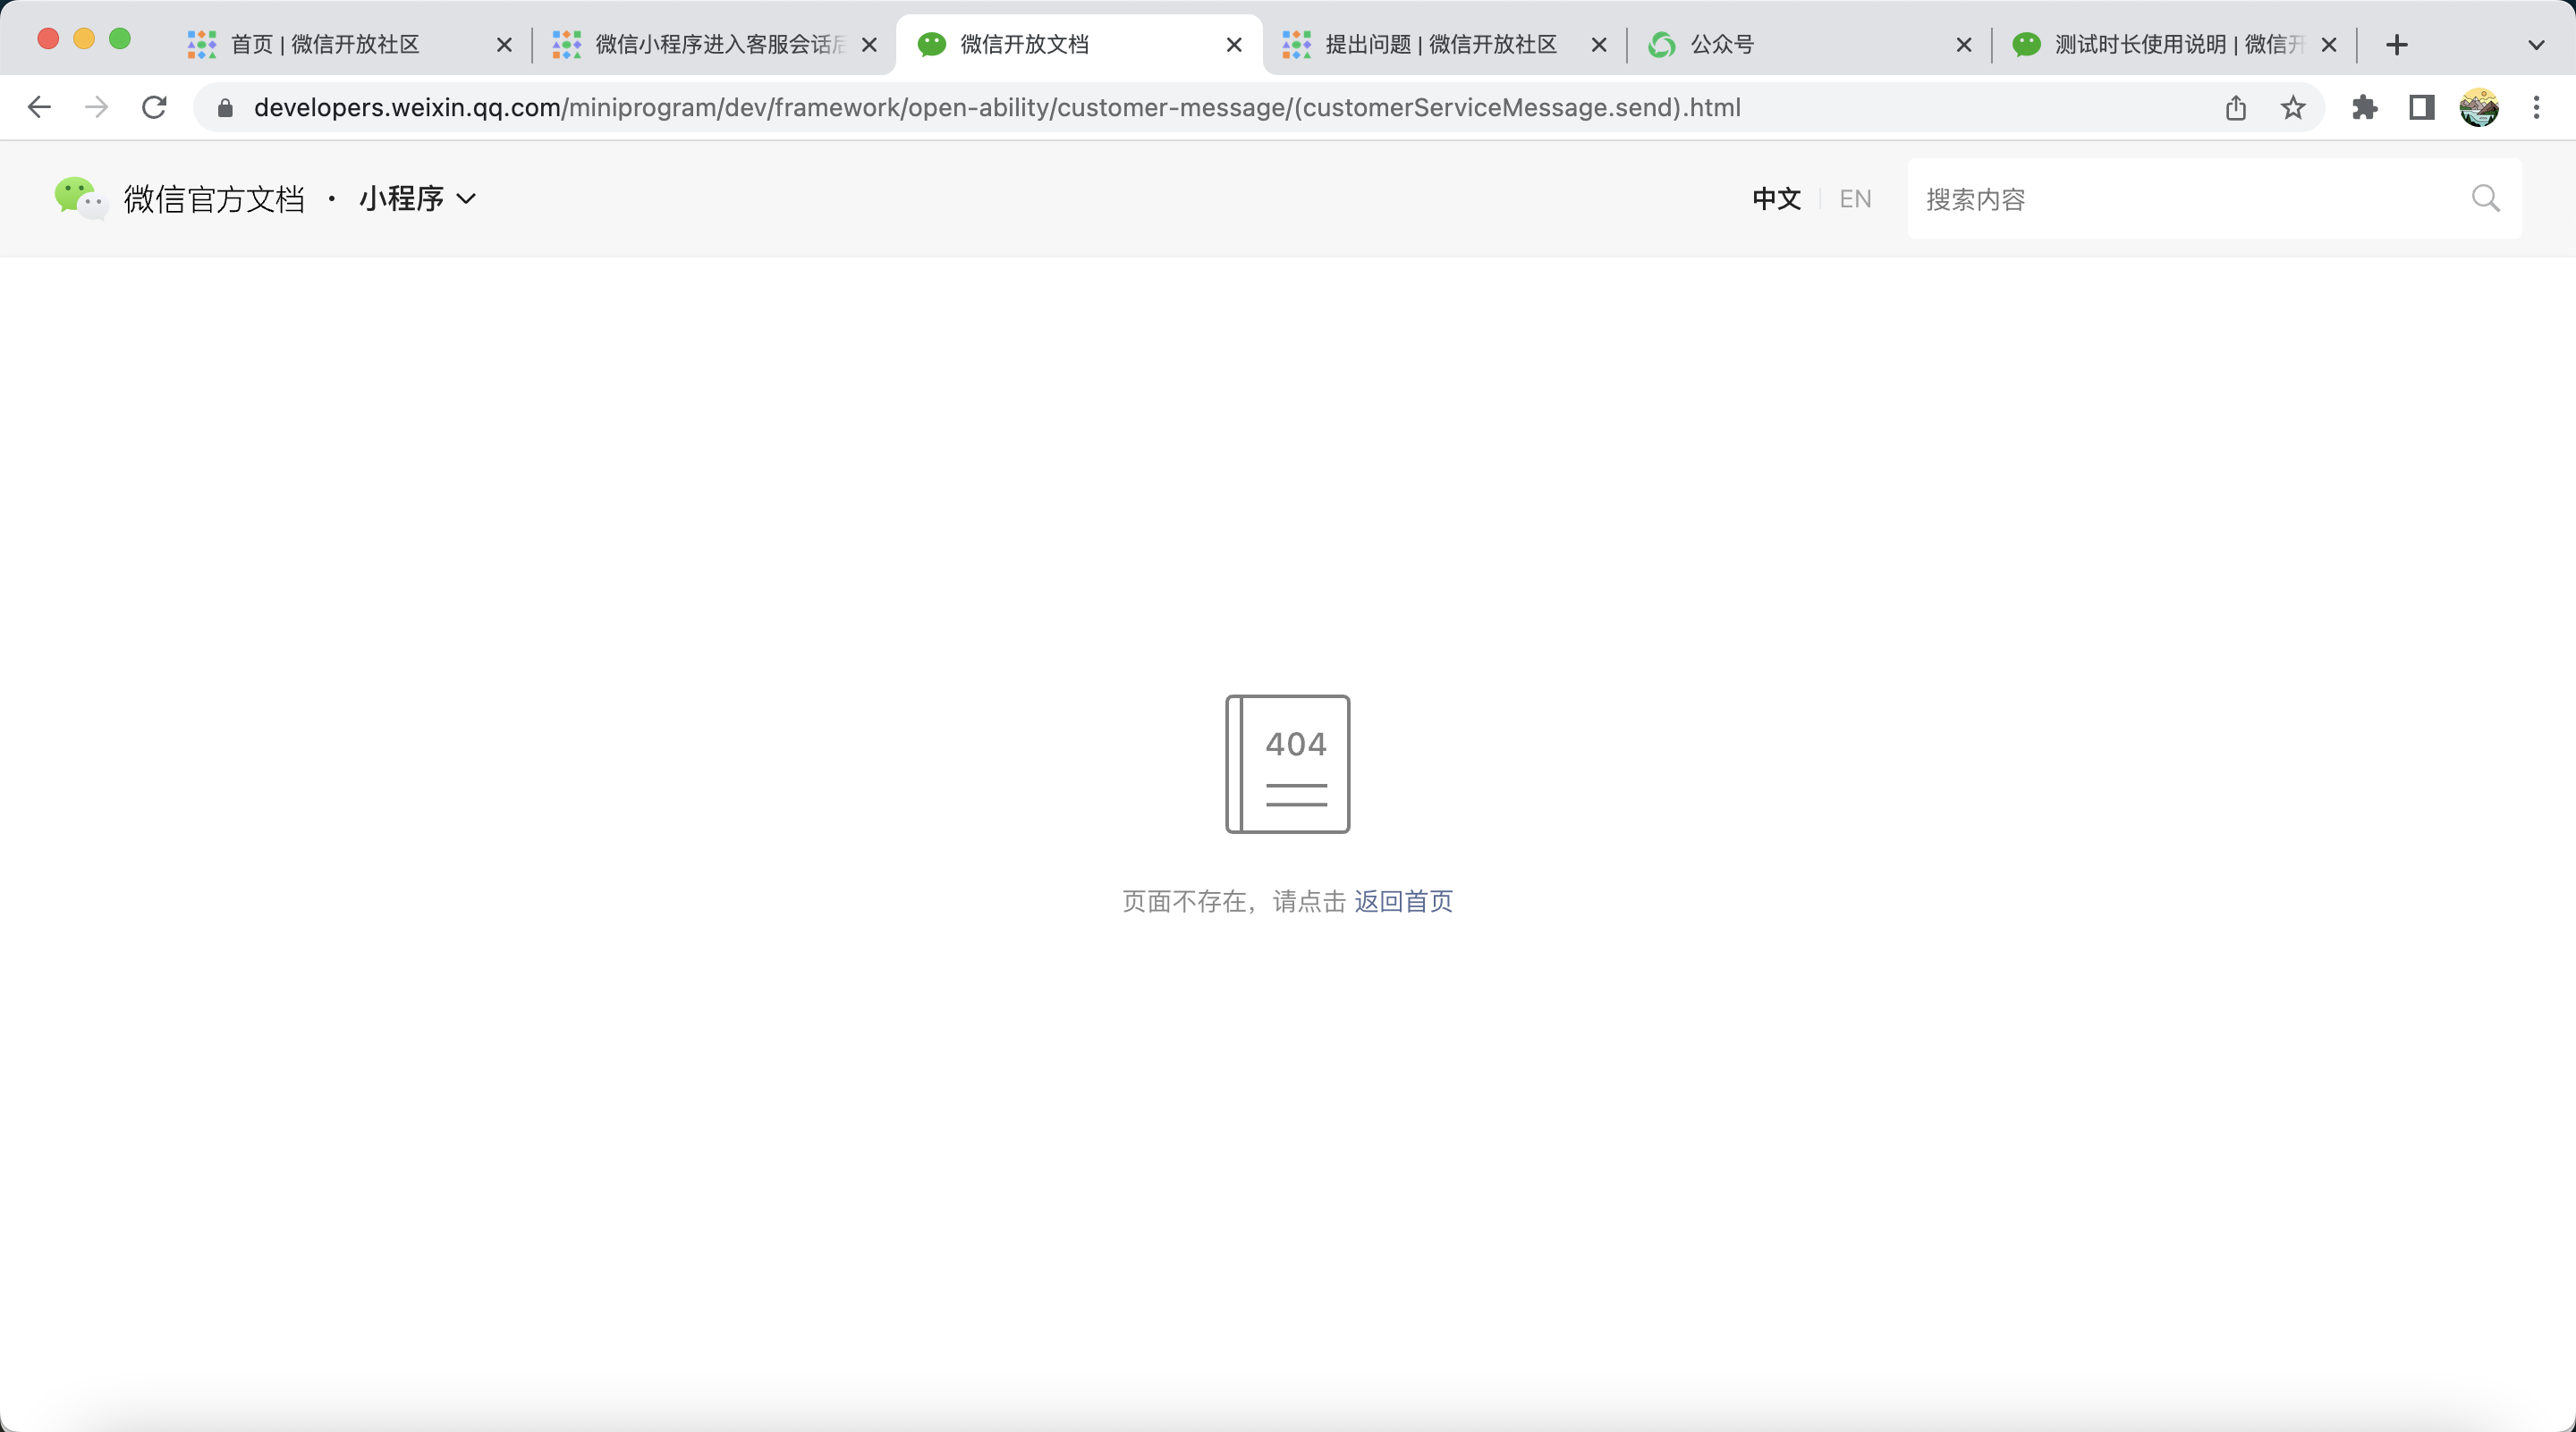The width and height of the screenshot is (2576, 1432).
Task: Toggle the browser side panel icon
Action: point(2421,107)
